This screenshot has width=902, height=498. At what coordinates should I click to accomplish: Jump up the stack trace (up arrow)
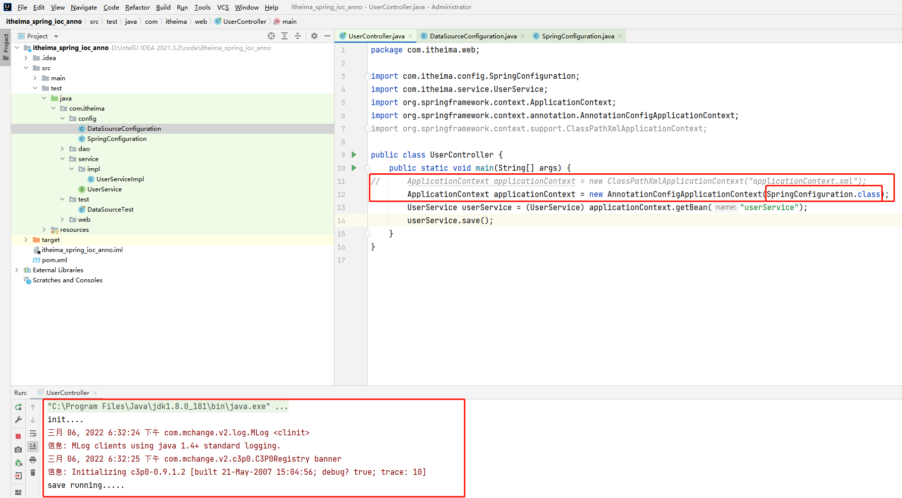(33, 407)
